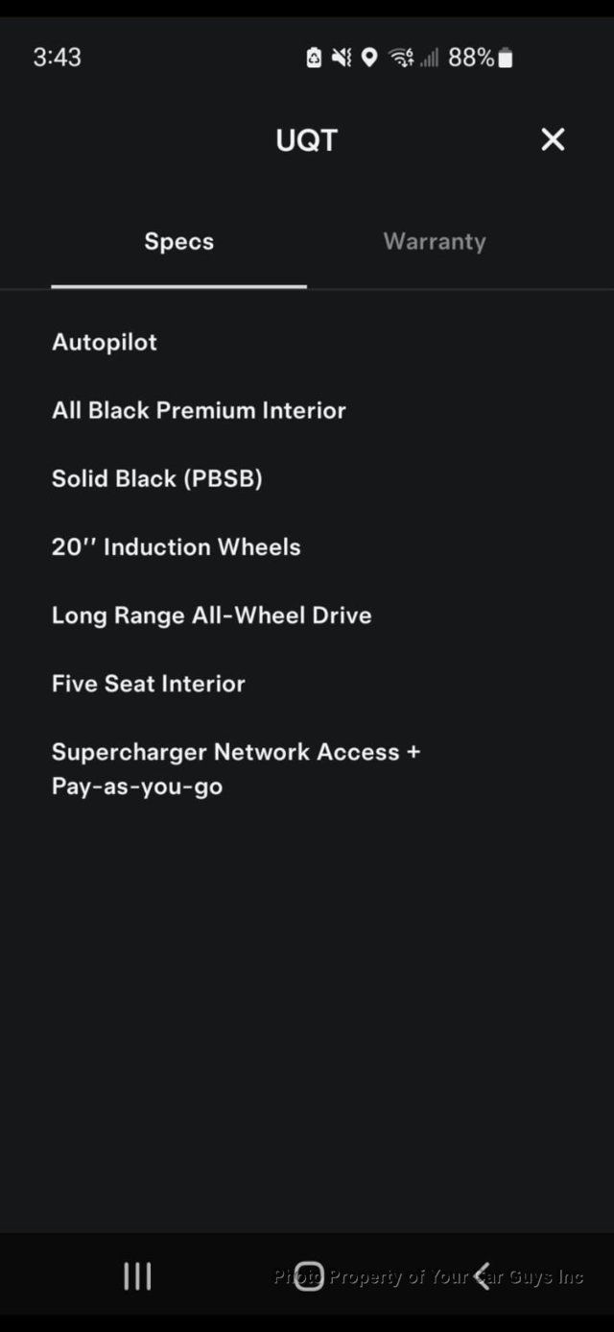Viewport: 614px width, 1332px height.
Task: Open recent apps from the navigation bar
Action: pyautogui.click(x=137, y=1275)
